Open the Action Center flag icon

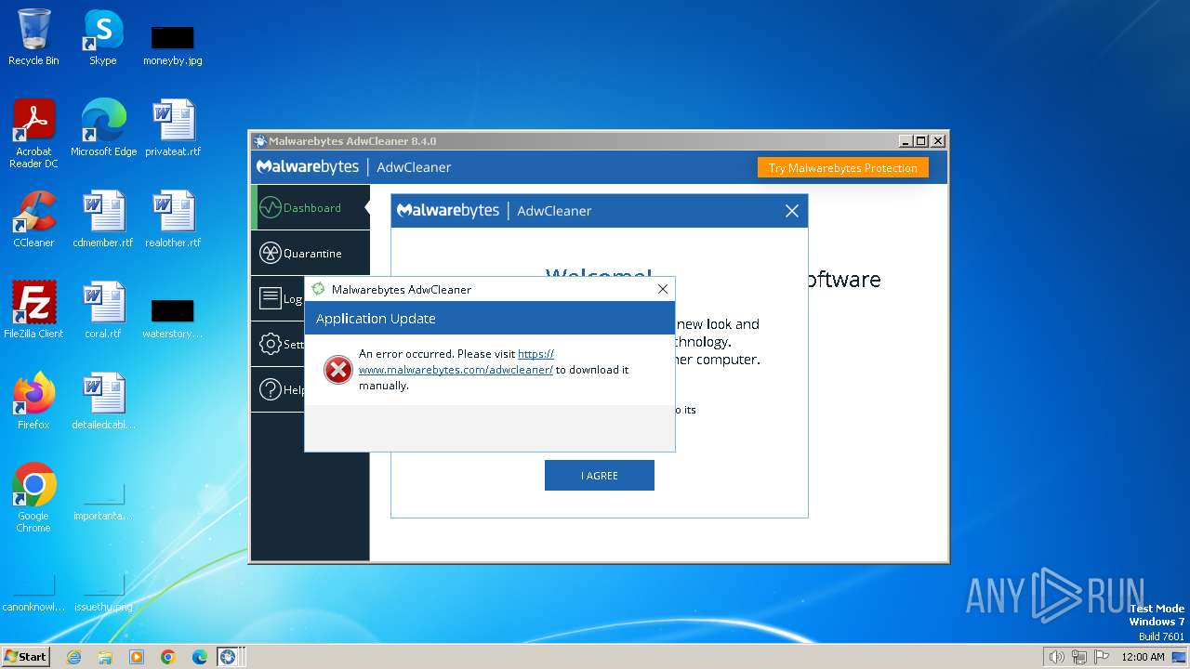click(1102, 657)
